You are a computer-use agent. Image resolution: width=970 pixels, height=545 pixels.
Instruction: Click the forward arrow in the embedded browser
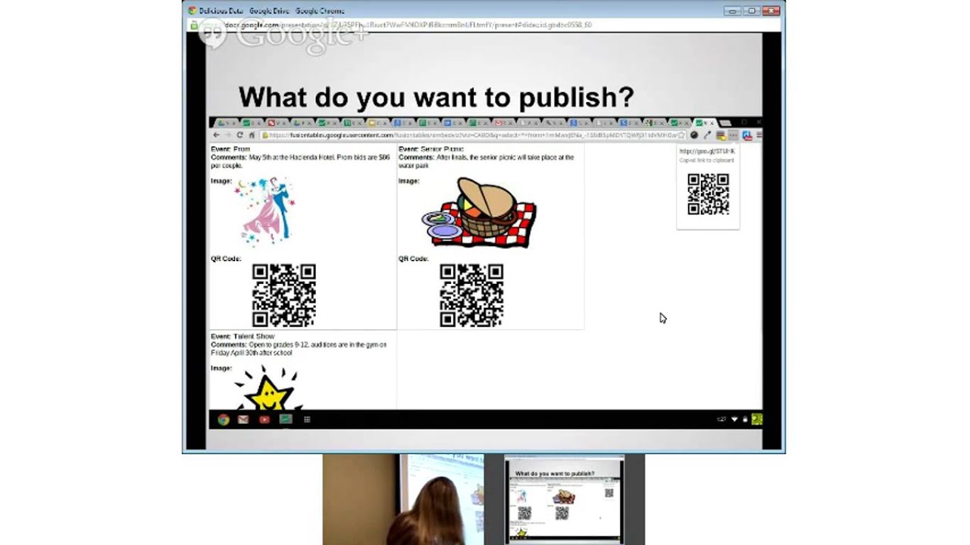point(227,135)
